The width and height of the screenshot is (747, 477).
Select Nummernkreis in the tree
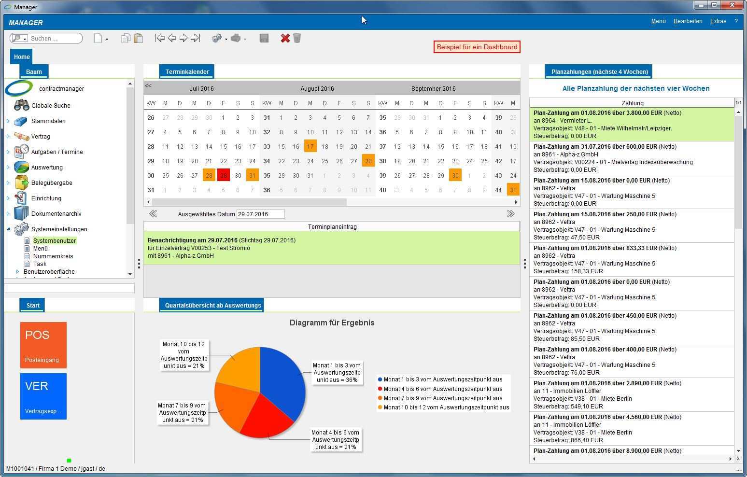(53, 256)
